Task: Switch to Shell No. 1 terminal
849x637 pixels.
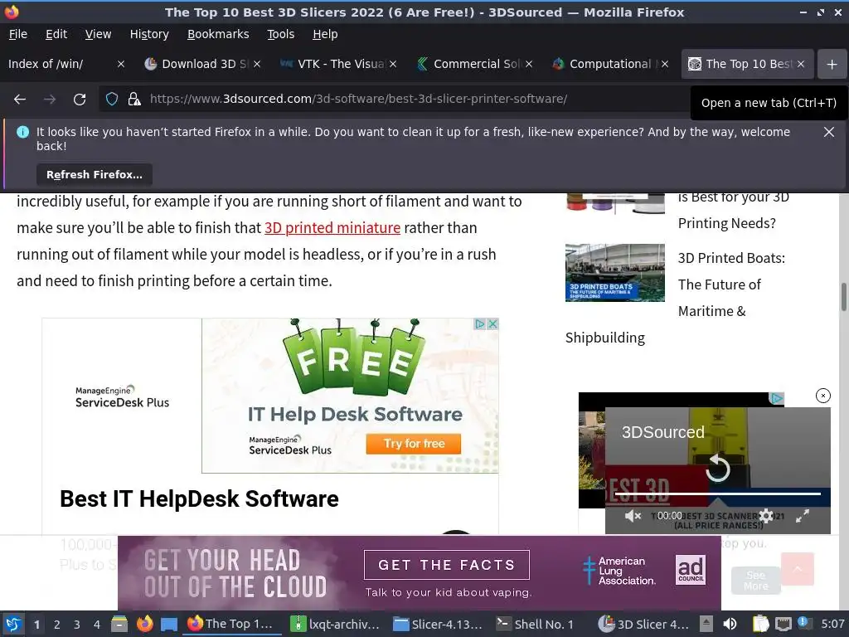Action: pyautogui.click(x=536, y=624)
